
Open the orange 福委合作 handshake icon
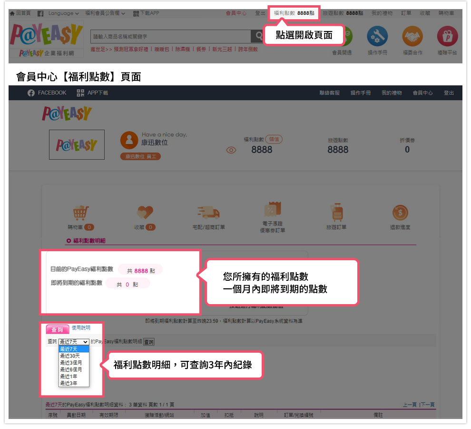pyautogui.click(x=412, y=36)
